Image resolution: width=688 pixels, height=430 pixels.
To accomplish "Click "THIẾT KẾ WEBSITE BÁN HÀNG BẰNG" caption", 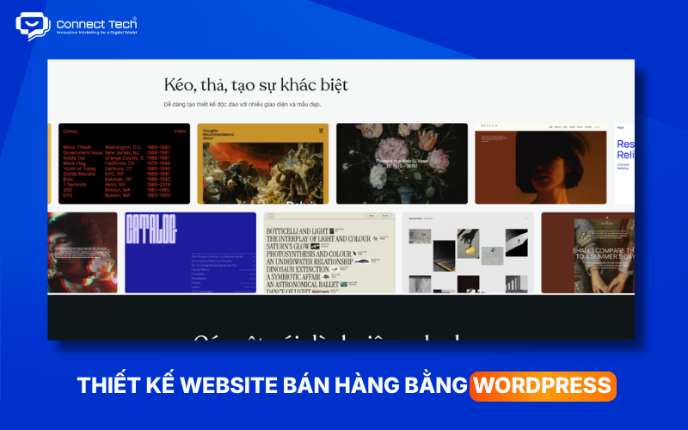I will [x=272, y=385].
